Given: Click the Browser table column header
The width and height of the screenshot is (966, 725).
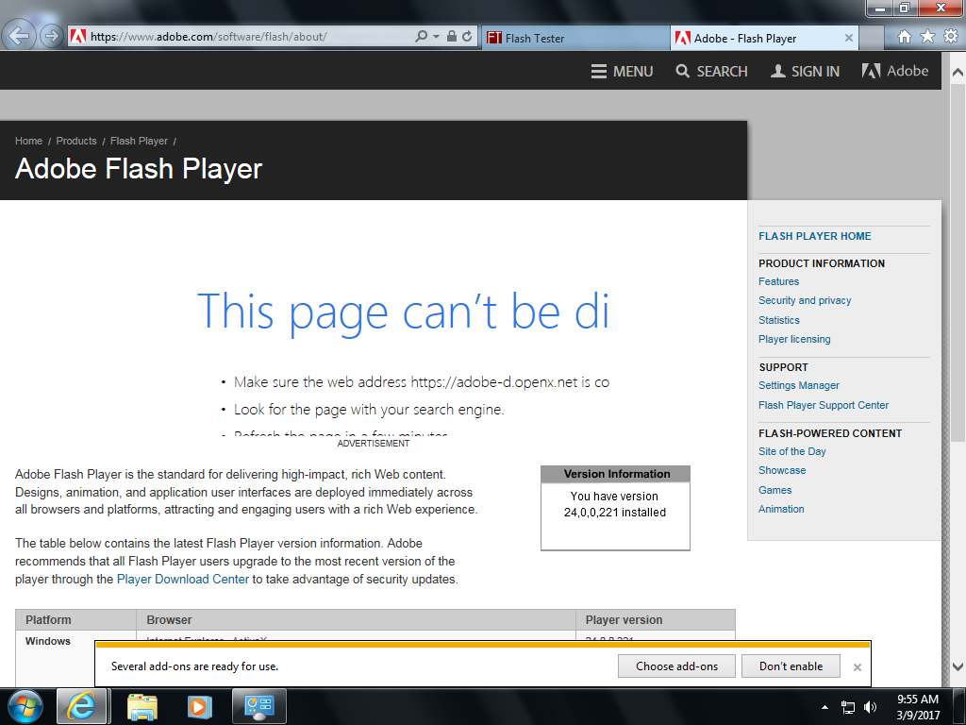Looking at the screenshot, I should click(356, 619).
